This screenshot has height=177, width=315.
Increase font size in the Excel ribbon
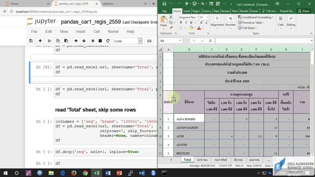click(201, 23)
